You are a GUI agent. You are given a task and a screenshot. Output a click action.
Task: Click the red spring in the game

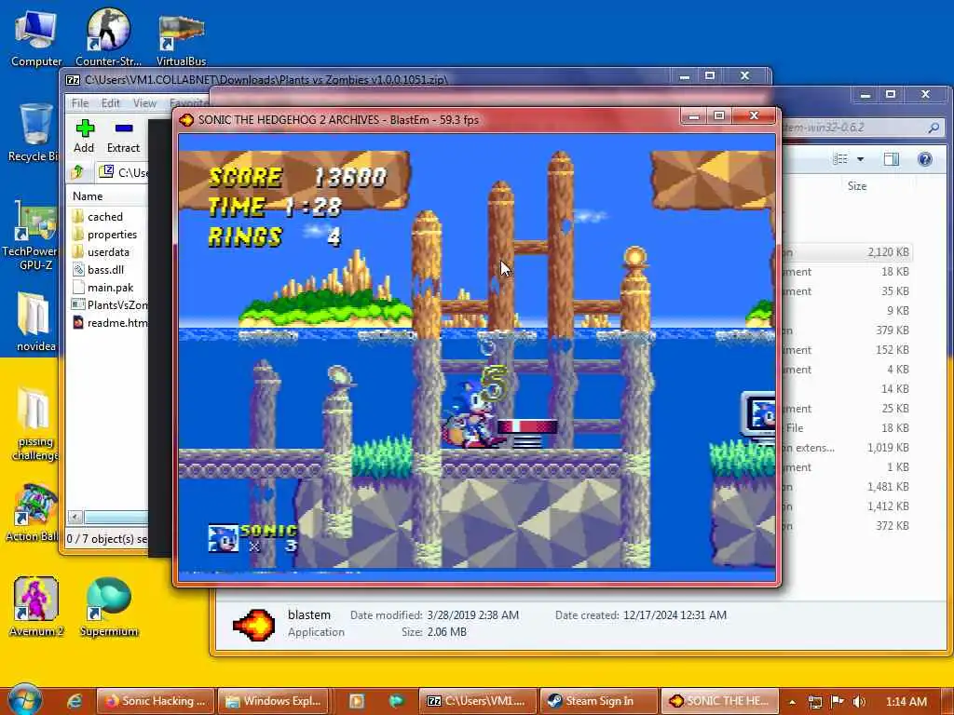click(x=527, y=433)
